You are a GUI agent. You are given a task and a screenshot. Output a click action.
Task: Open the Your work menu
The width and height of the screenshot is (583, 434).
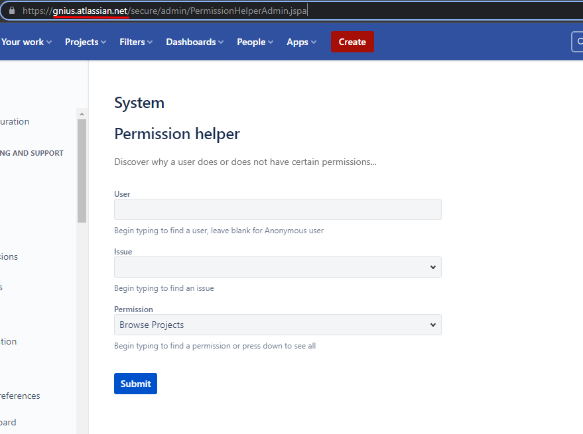coord(27,42)
